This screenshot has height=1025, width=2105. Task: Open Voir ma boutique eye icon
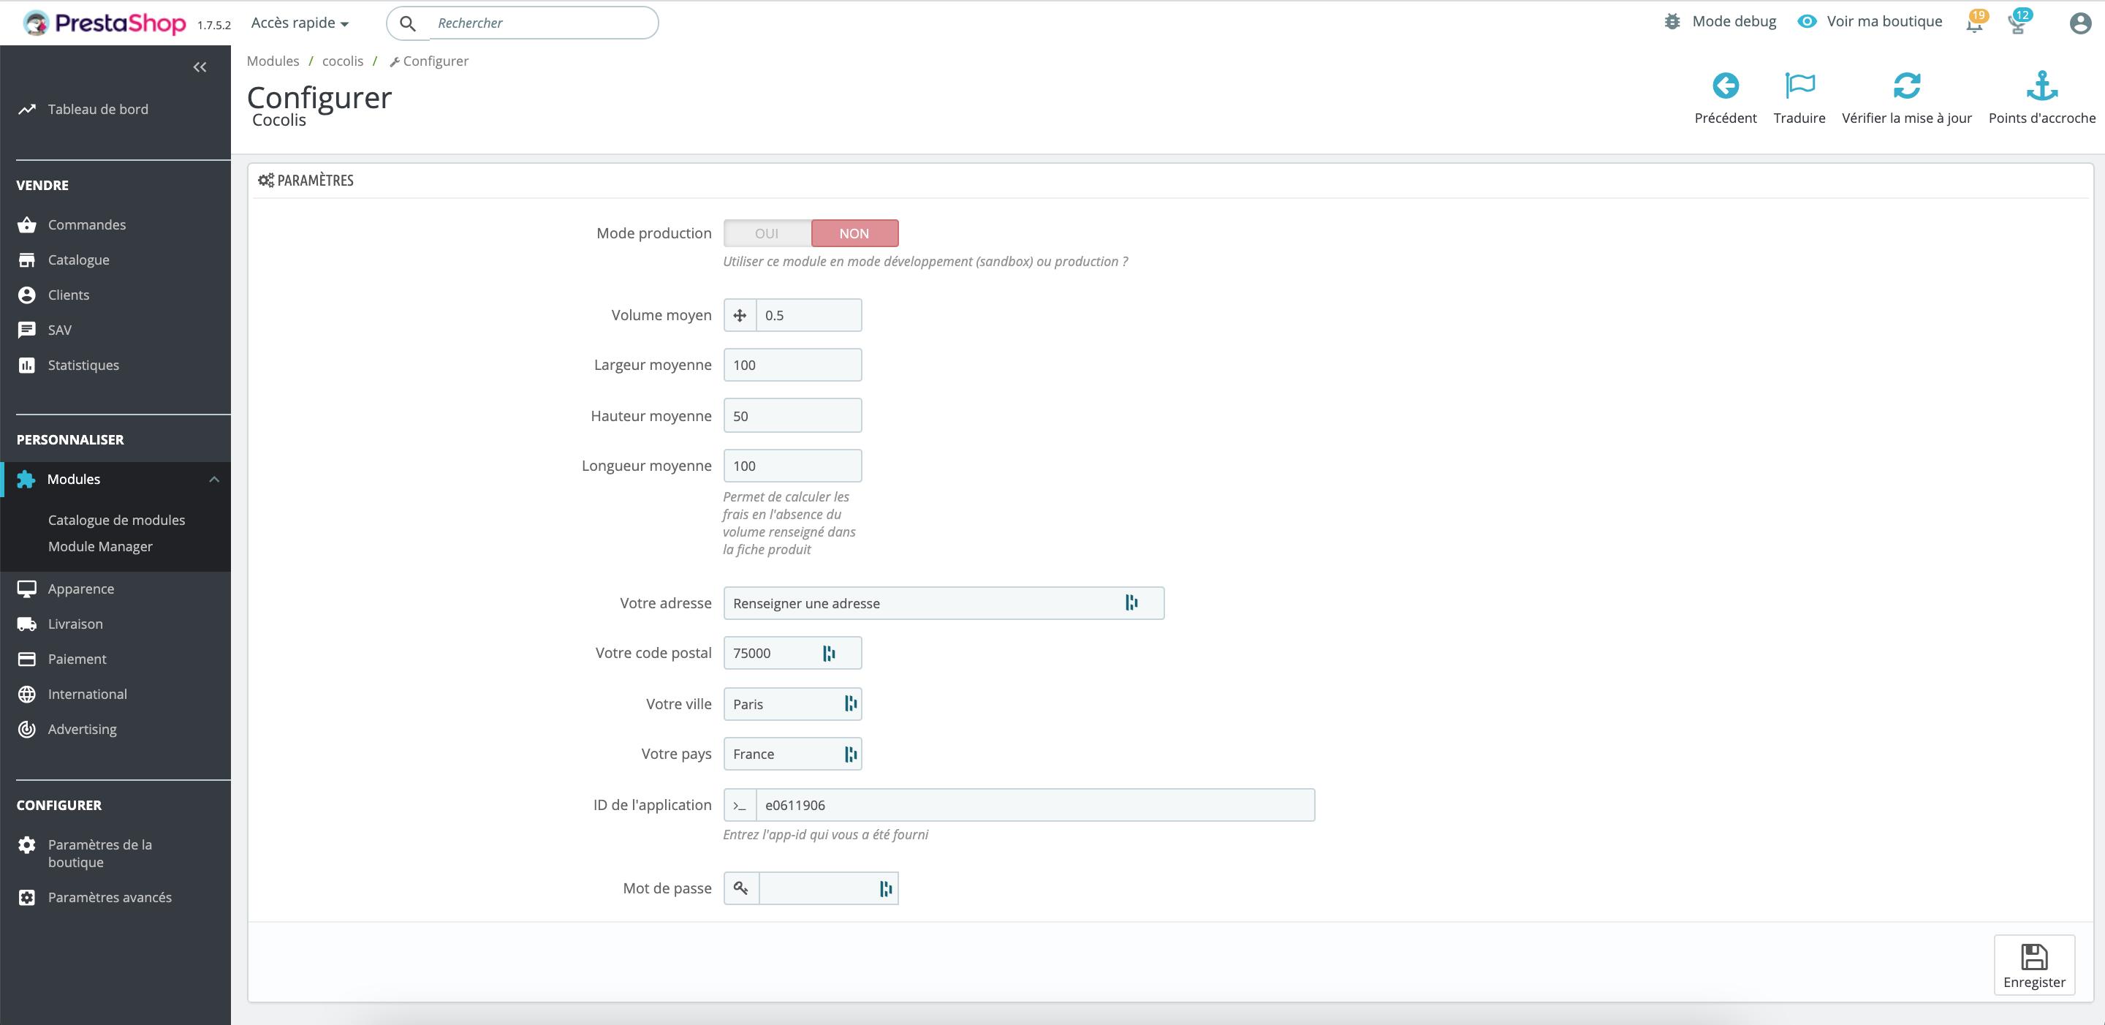click(x=1807, y=21)
